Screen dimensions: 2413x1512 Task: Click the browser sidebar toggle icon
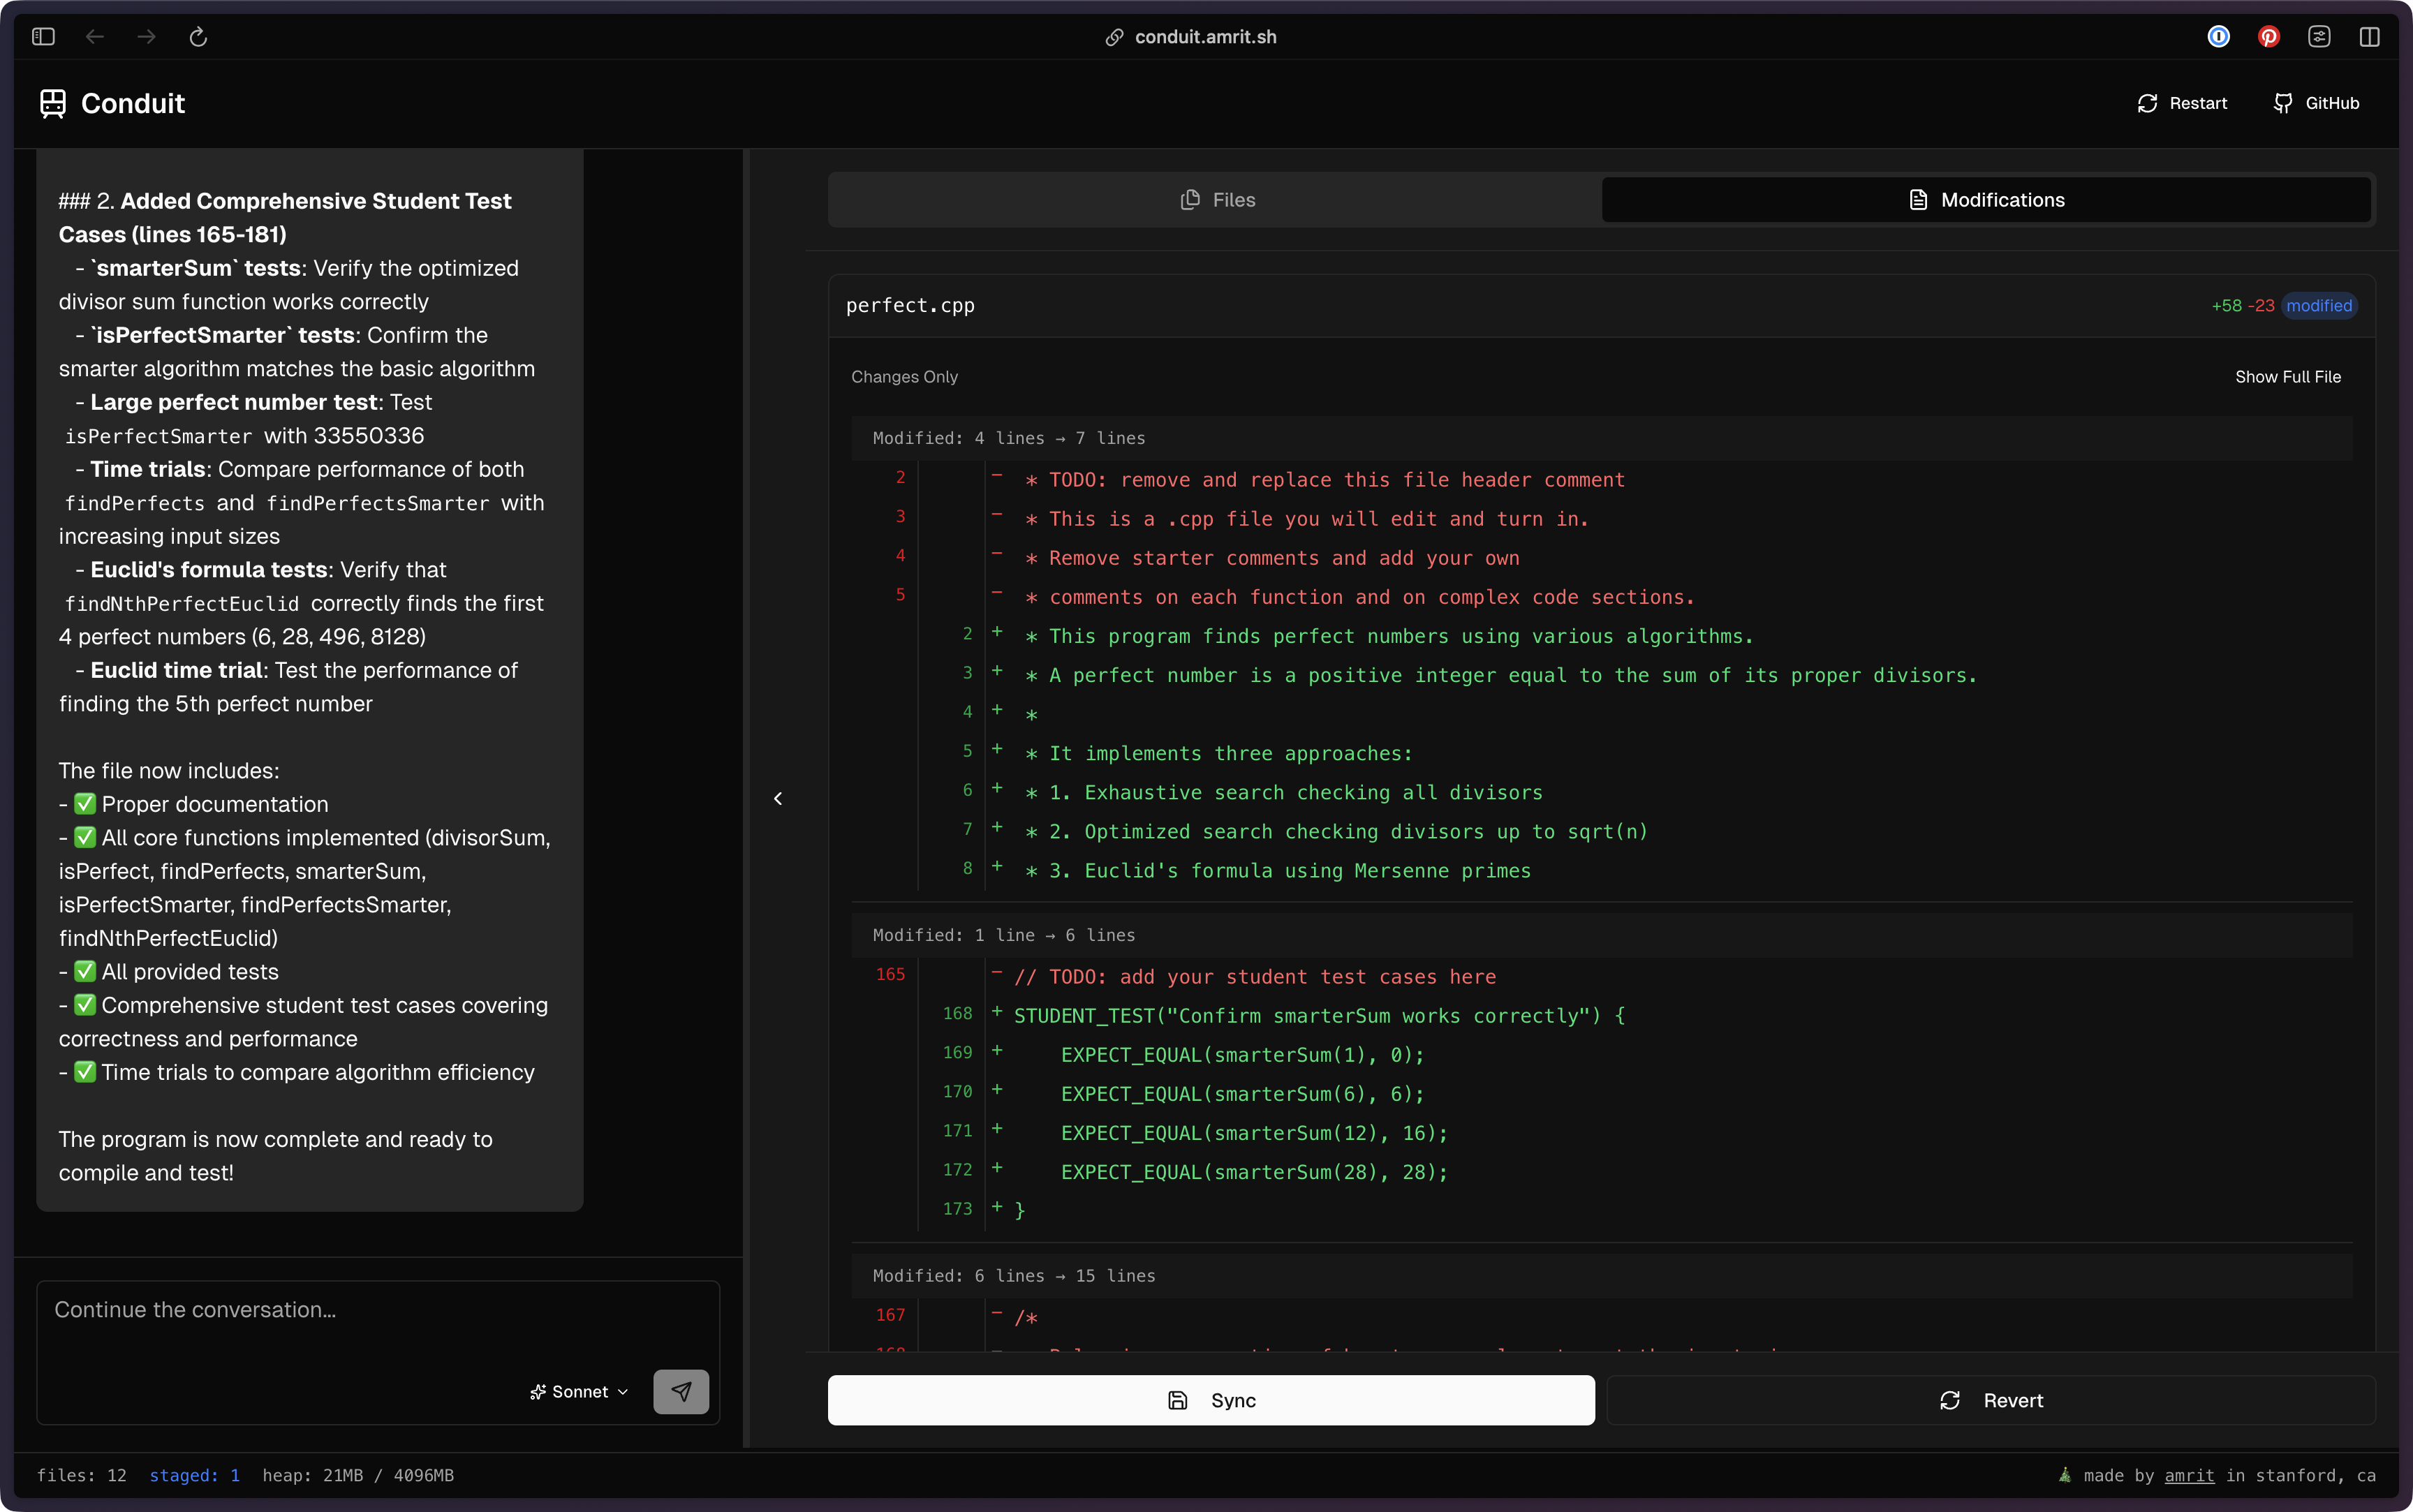click(43, 37)
